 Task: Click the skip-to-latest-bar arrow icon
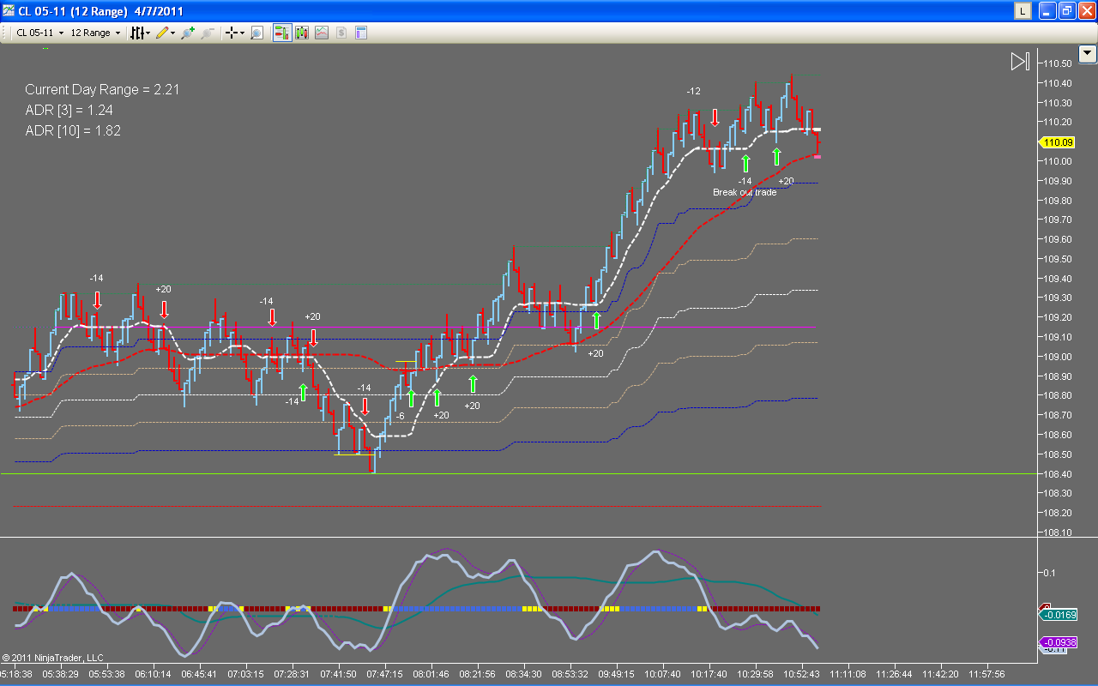point(1020,62)
